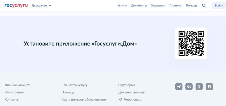226x106 pixels.
Task: Click the Войти button
Action: pyautogui.click(x=219, y=6)
